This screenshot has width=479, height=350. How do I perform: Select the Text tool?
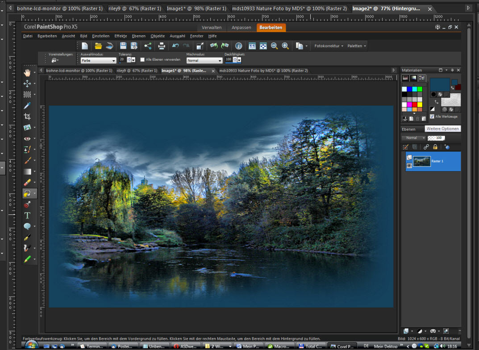[27, 215]
